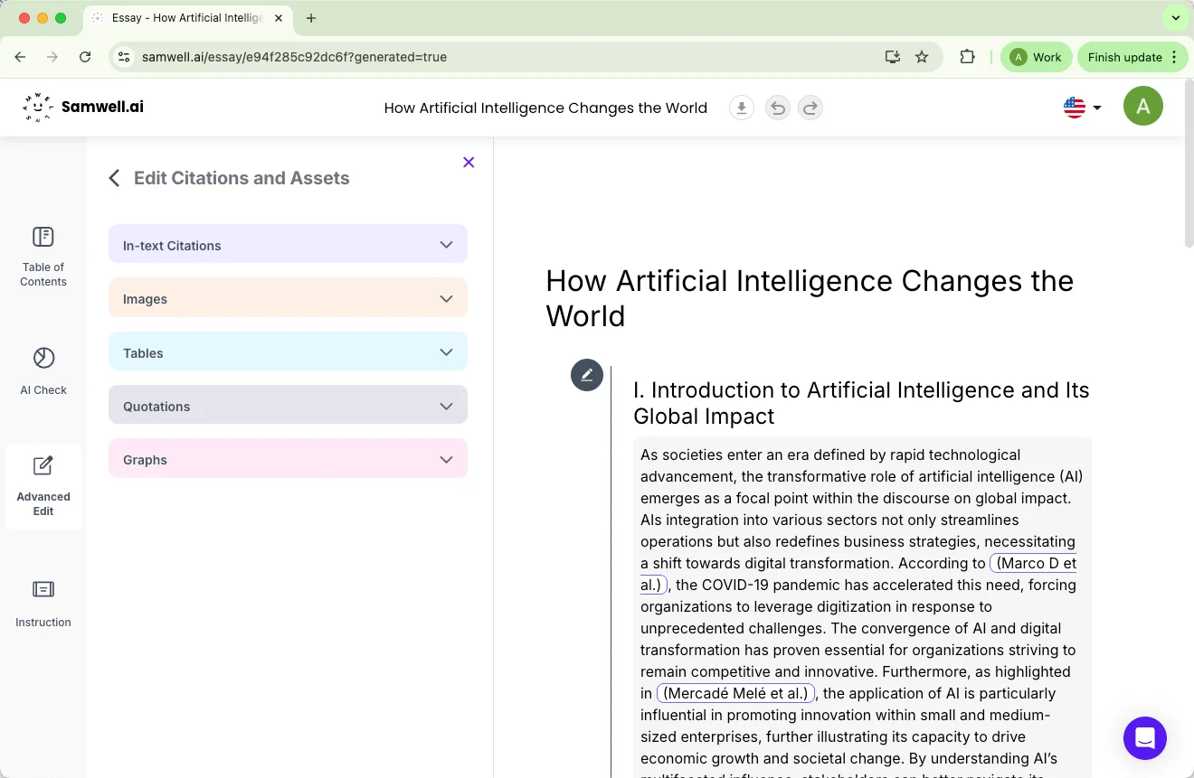Screen dimensions: 1194x778
Task: Open the chat support bubble
Action: coord(1144,737)
